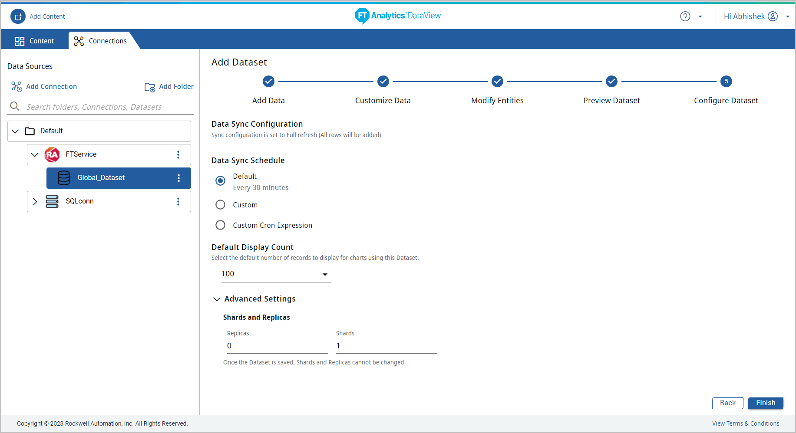Expand the SQLconn connection chevron
The image size is (796, 433).
point(35,201)
